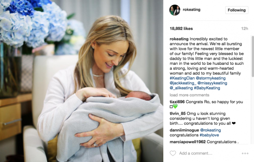This screenshot has height=162, width=254.
Task: Open rokeating's profile picture avatar
Action: (175, 10)
